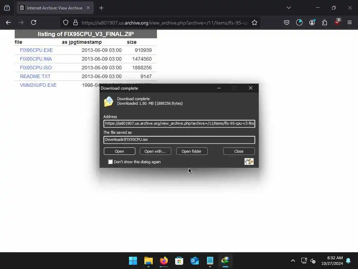Click the uBlock extension icon with badge
The height and width of the screenshot is (269, 358).
(x=337, y=22)
